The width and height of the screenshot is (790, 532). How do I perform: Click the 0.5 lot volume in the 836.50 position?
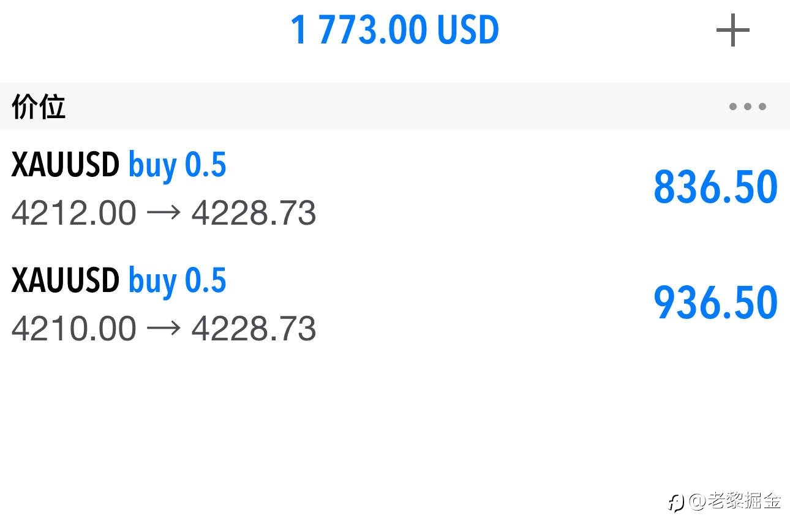click(206, 165)
